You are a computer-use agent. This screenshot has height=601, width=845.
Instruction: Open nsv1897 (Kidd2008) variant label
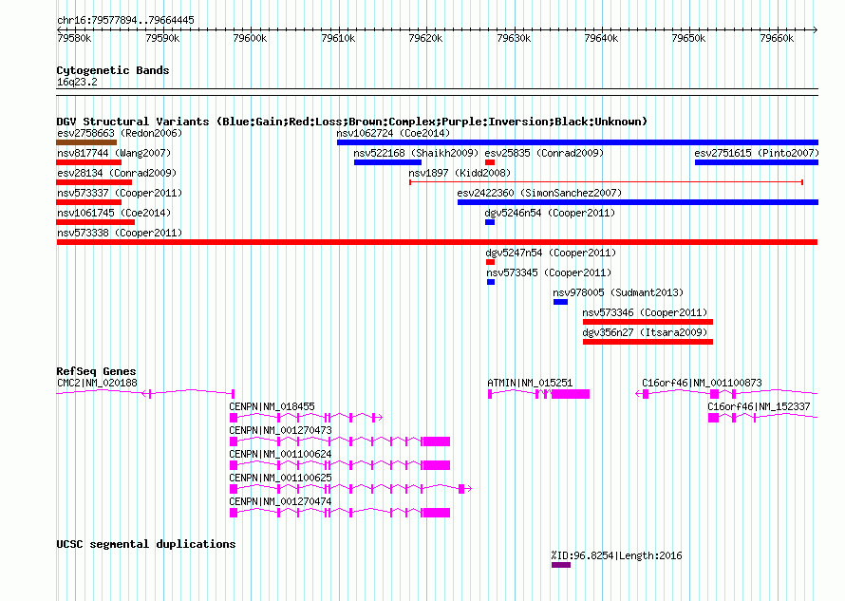tap(460, 173)
